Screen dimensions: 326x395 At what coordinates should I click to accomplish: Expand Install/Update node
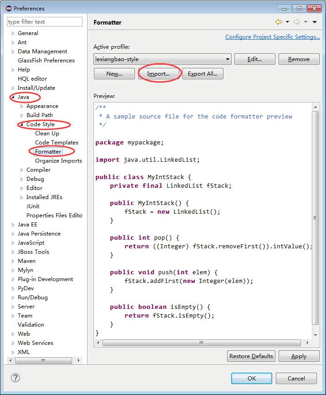[13, 88]
